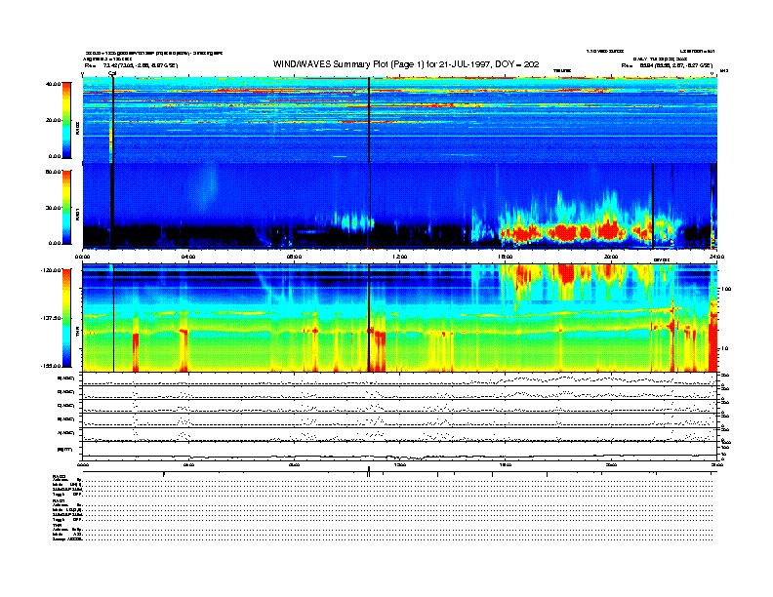Click the 24:00 tick label below RAD1 panel
Screen dimensions: 773x597
point(716,257)
